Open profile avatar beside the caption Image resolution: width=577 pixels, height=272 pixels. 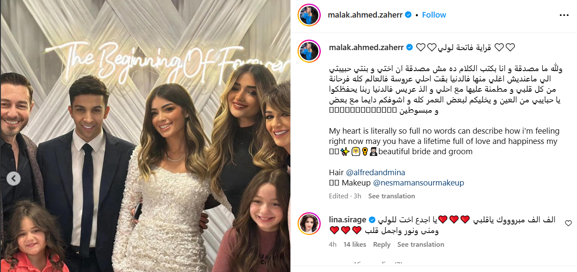[309, 51]
